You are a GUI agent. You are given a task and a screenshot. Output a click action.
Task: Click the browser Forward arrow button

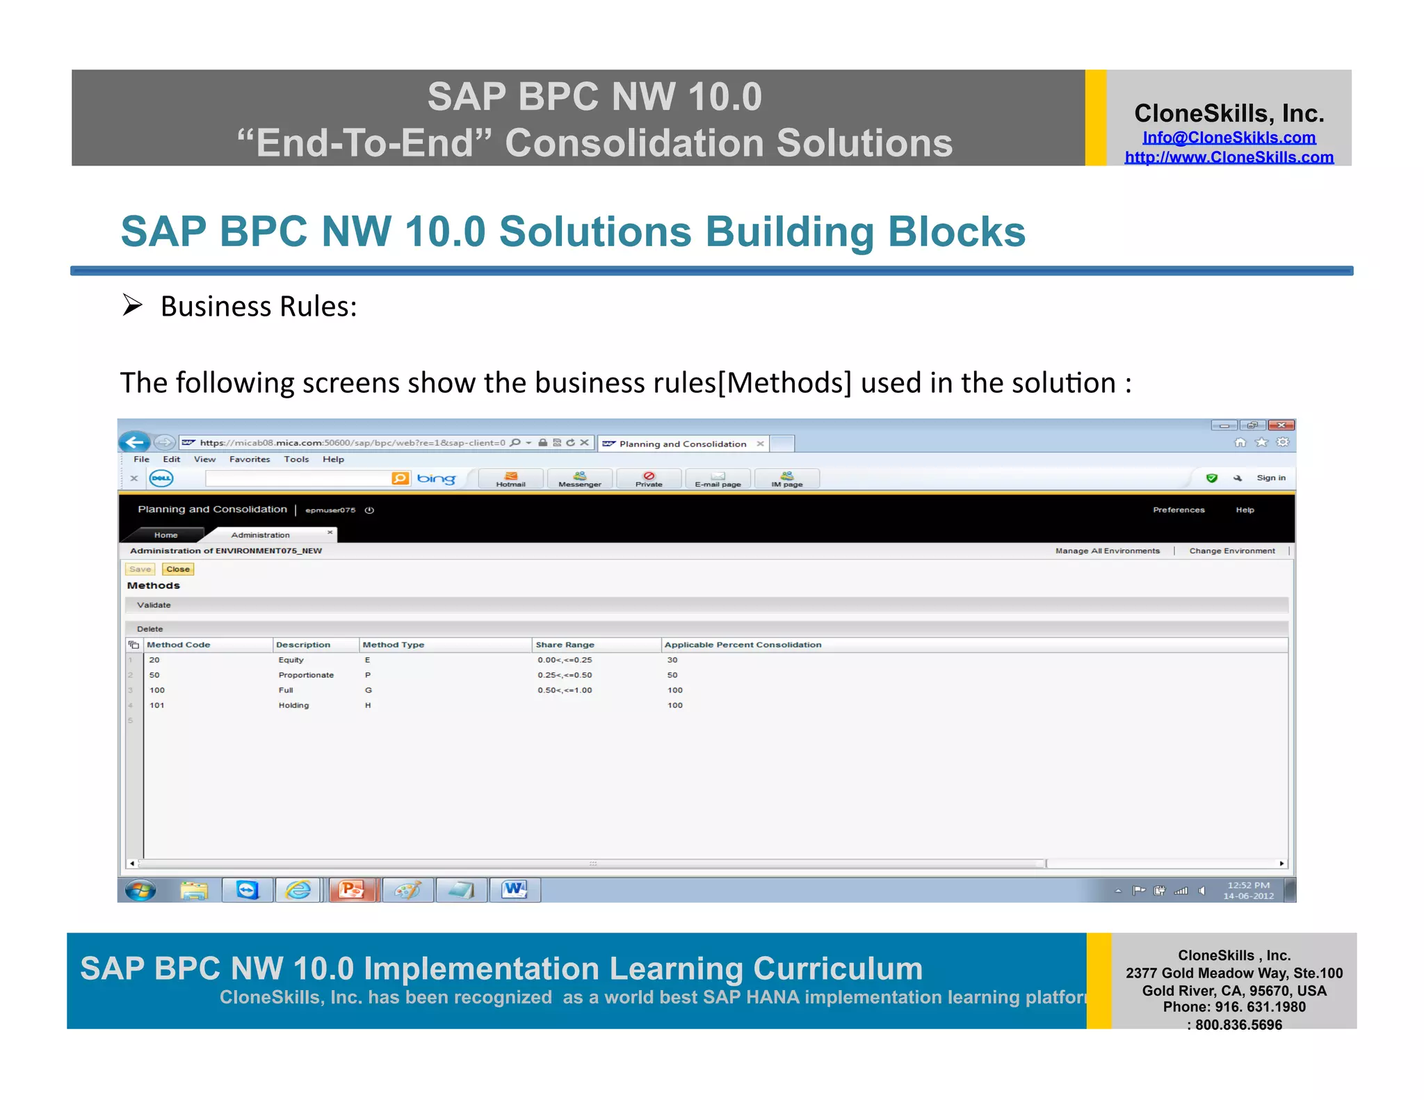[165, 442]
